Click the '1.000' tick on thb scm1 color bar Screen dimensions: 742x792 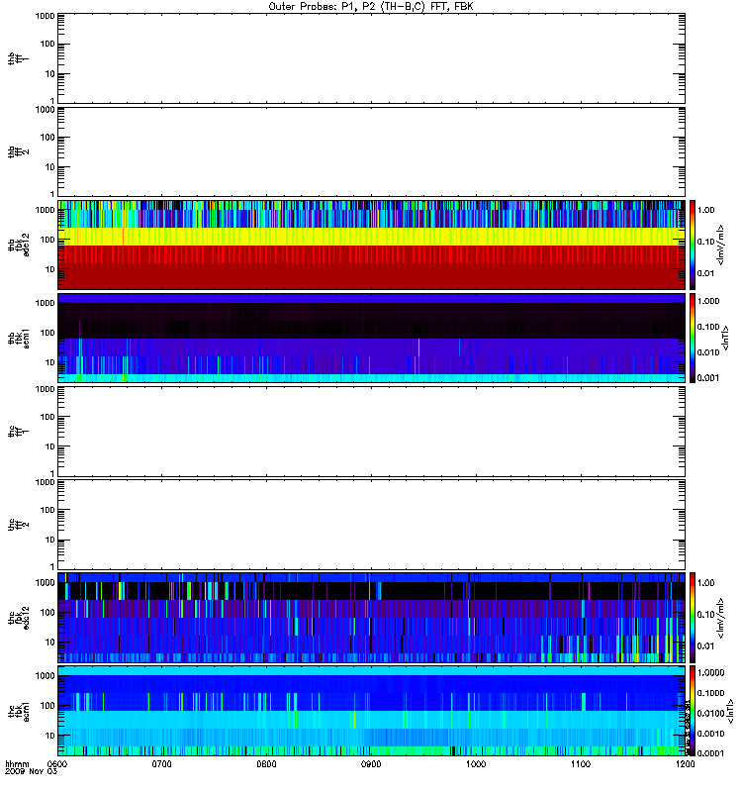click(708, 301)
